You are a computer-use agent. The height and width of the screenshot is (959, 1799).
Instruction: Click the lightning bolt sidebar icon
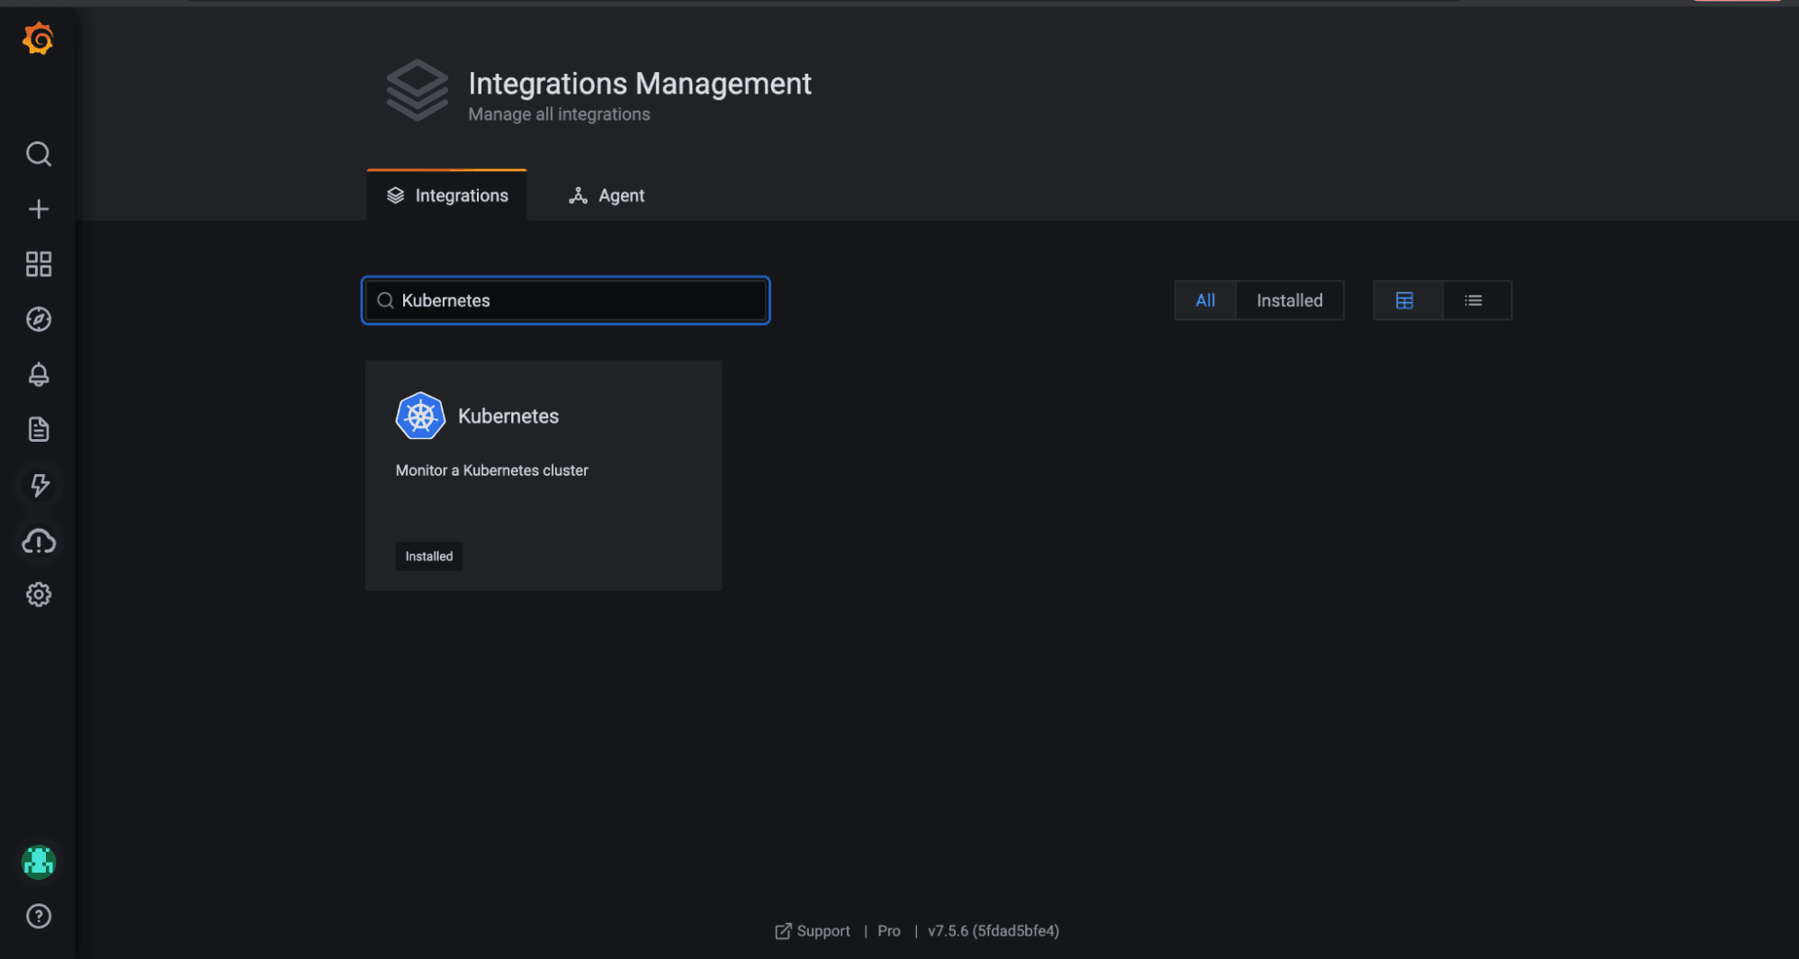(38, 485)
